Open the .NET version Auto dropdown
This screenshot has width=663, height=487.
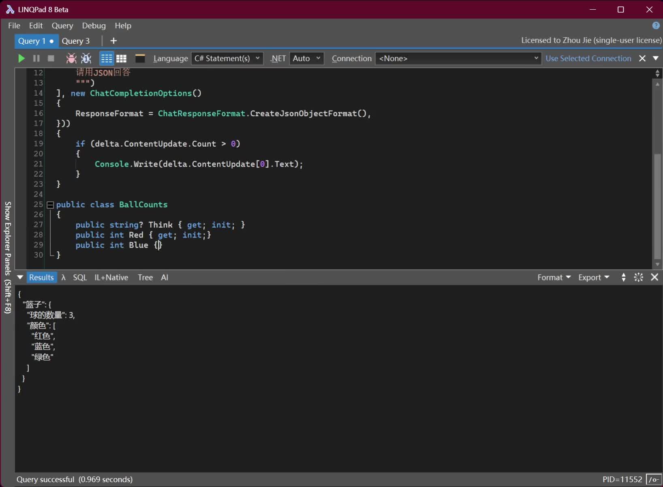point(306,58)
